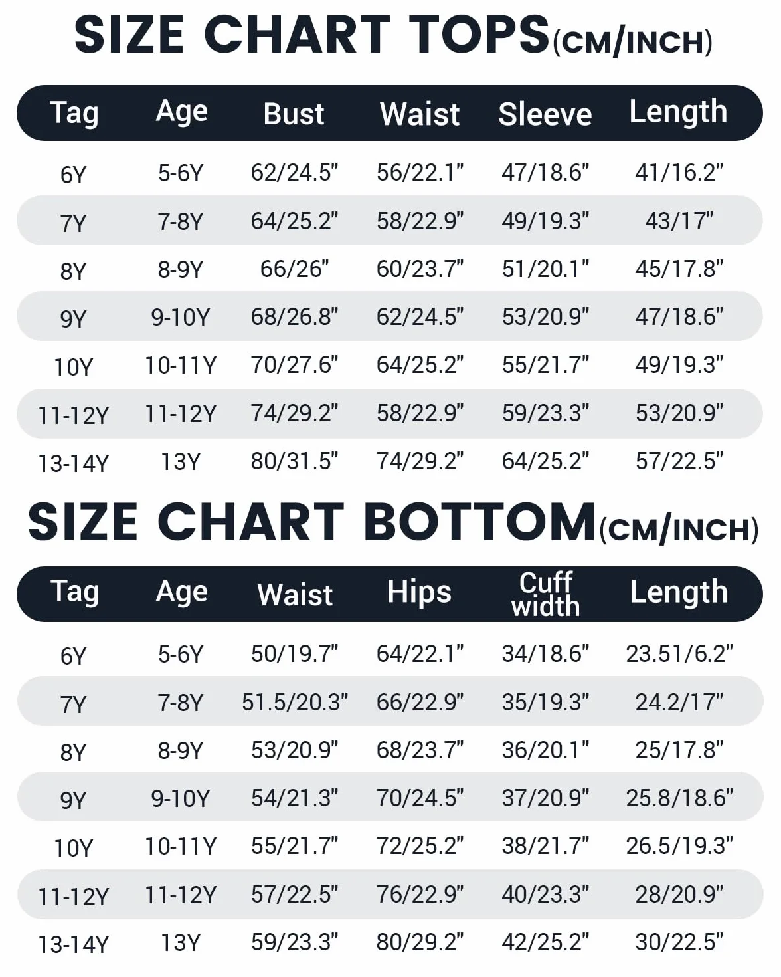Click the 42/25.2" cuff width value
Viewport: 781px width, 977px height.
(x=545, y=942)
